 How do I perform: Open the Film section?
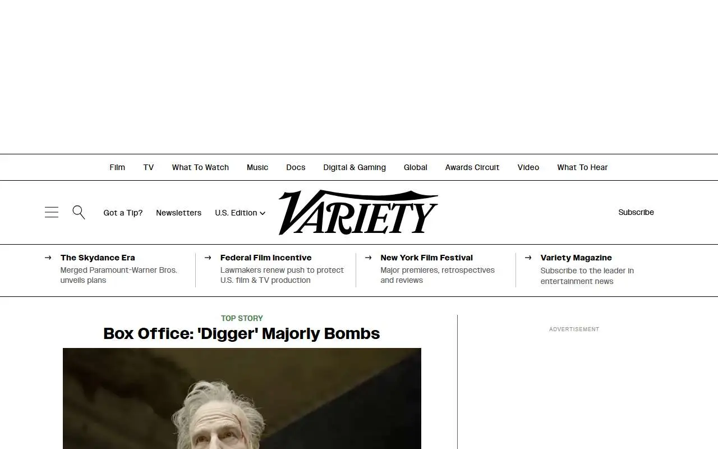tap(117, 167)
